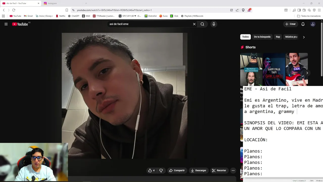Open the media control music icon

pyautogui.click(x=294, y=10)
